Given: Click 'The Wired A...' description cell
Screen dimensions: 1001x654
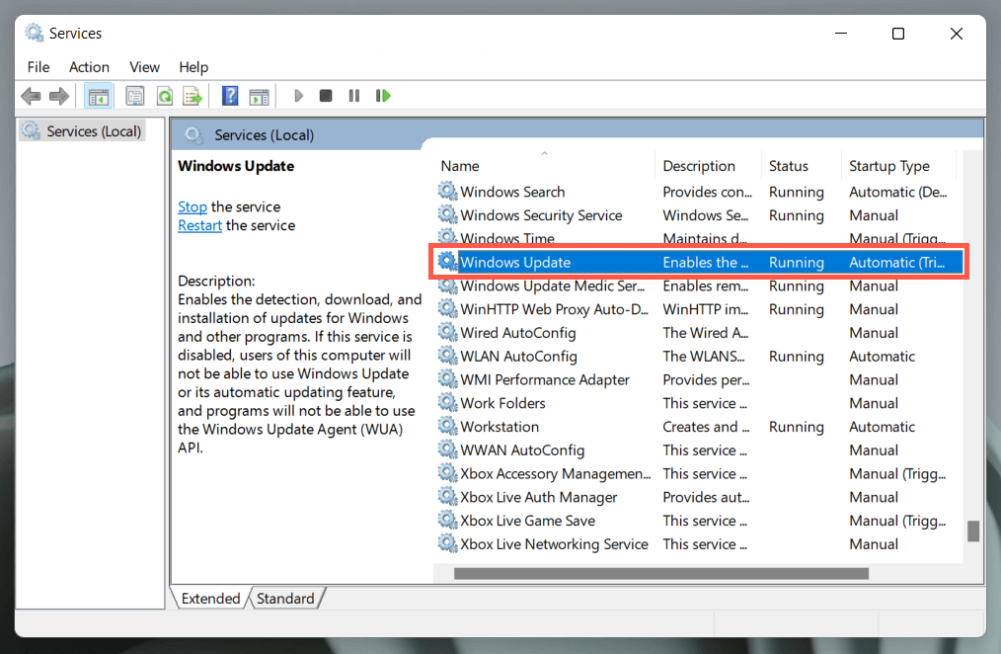Looking at the screenshot, I should point(706,333).
